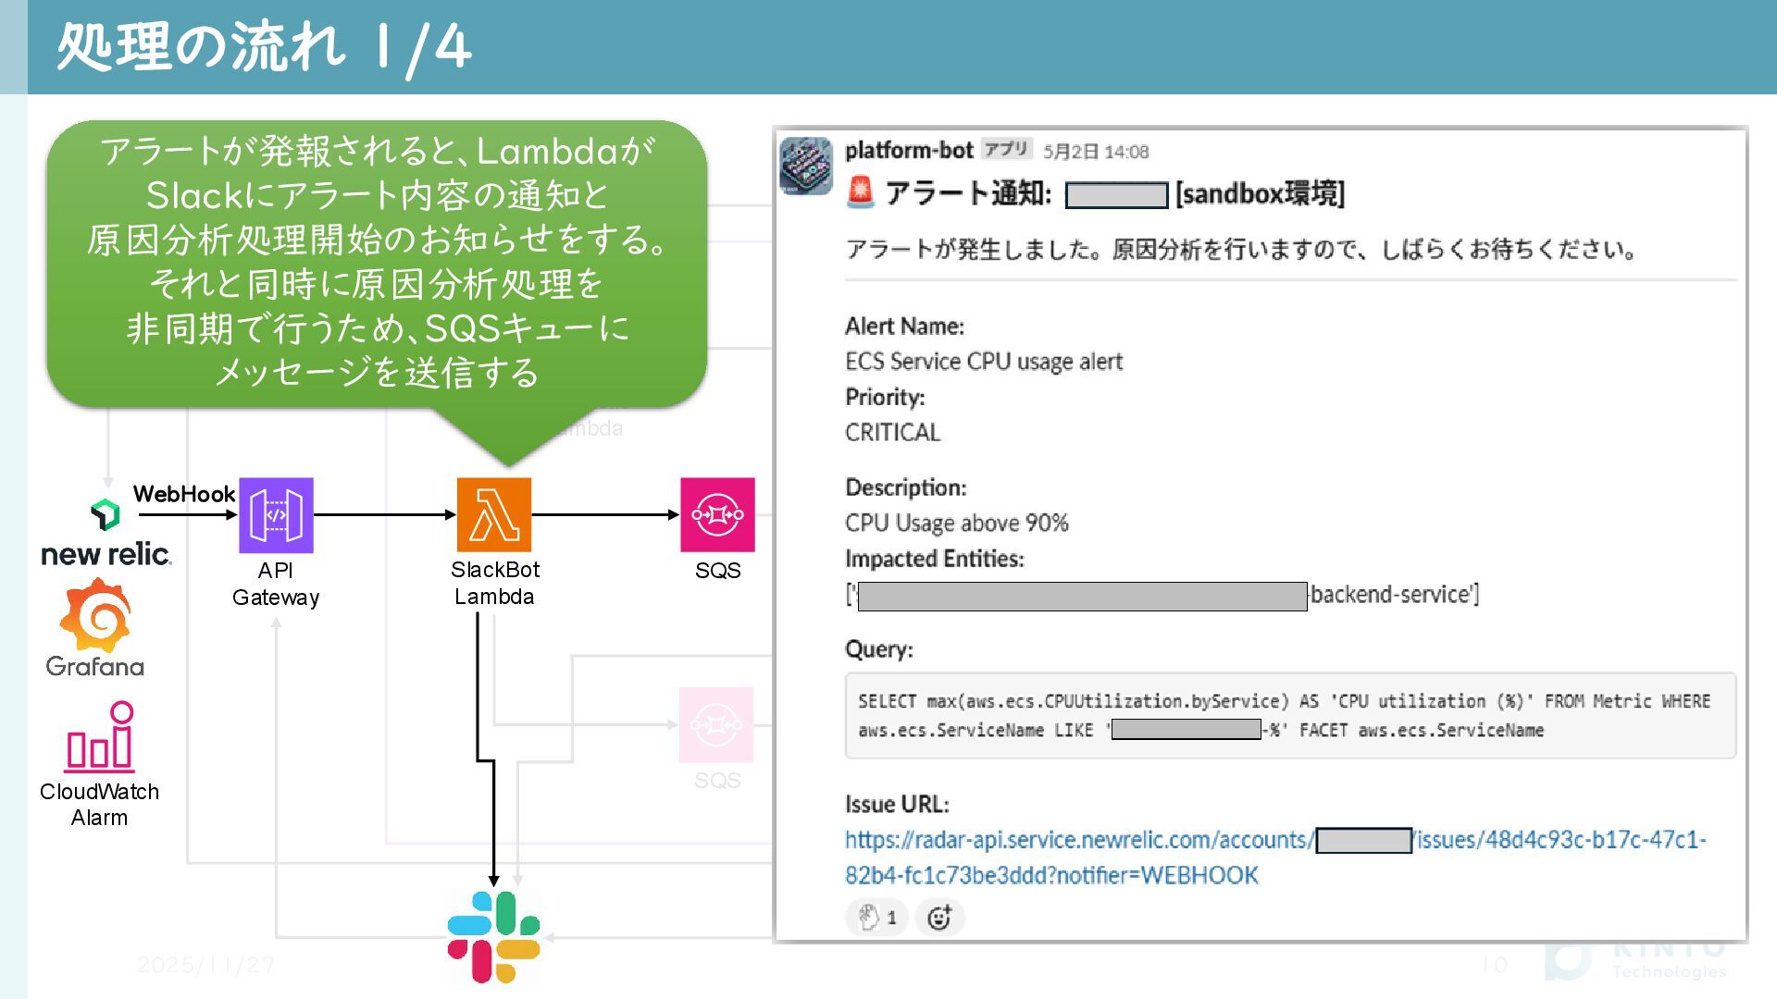Click the platform-bot avatar image
The image size is (1777, 999).
pyautogui.click(x=806, y=166)
